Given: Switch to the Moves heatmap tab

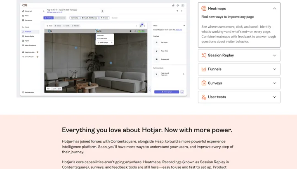Looking at the screenshot, I should click(58, 26).
